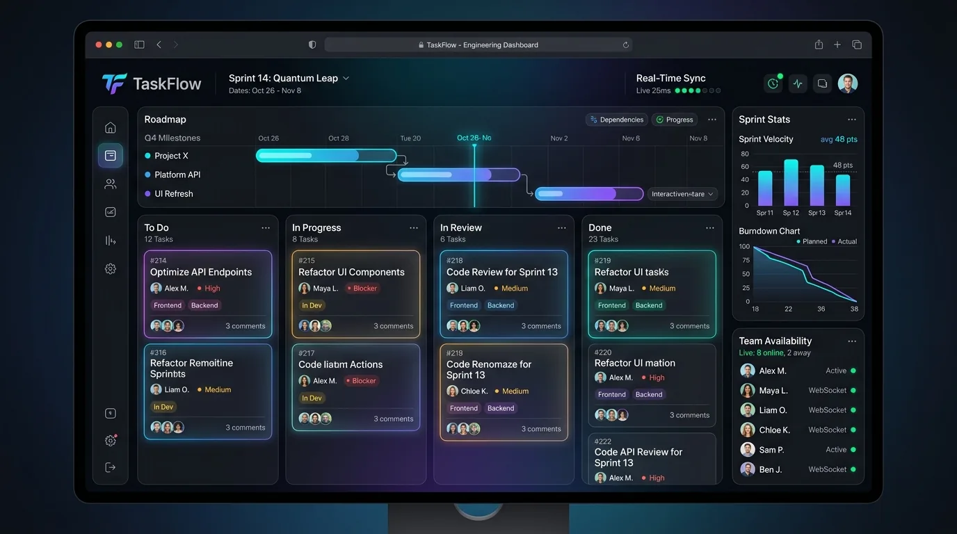Open the user profile avatar
The width and height of the screenshot is (957, 534).
coord(847,83)
